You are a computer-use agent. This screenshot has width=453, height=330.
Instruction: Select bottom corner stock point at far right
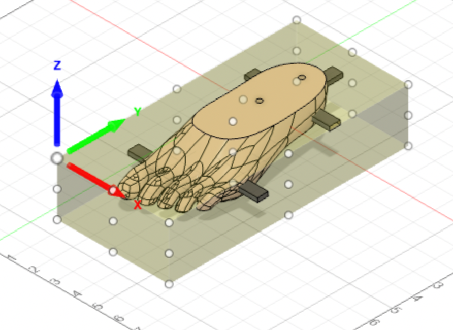(x=408, y=146)
